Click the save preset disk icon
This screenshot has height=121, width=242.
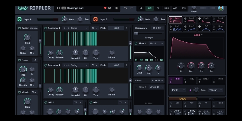(110, 8)
